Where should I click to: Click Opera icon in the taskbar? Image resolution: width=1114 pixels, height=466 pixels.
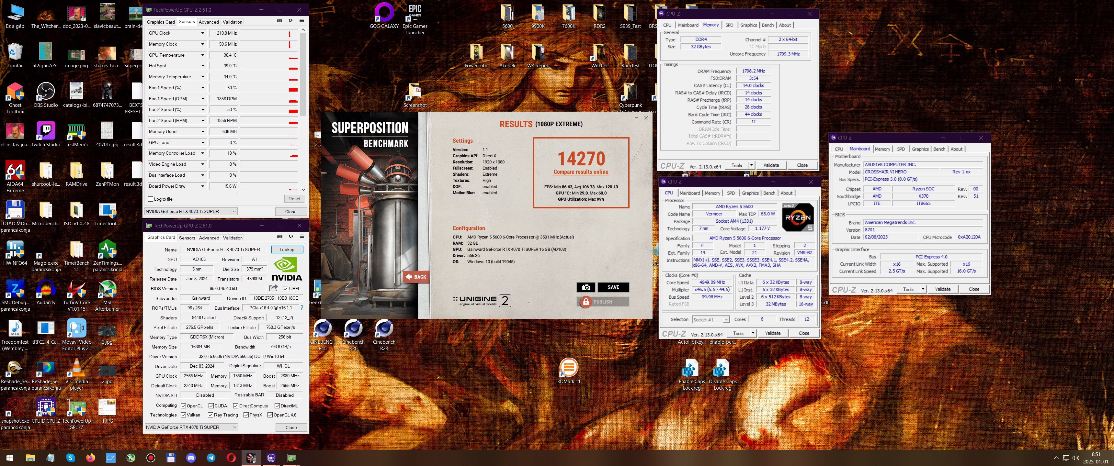coord(231,458)
